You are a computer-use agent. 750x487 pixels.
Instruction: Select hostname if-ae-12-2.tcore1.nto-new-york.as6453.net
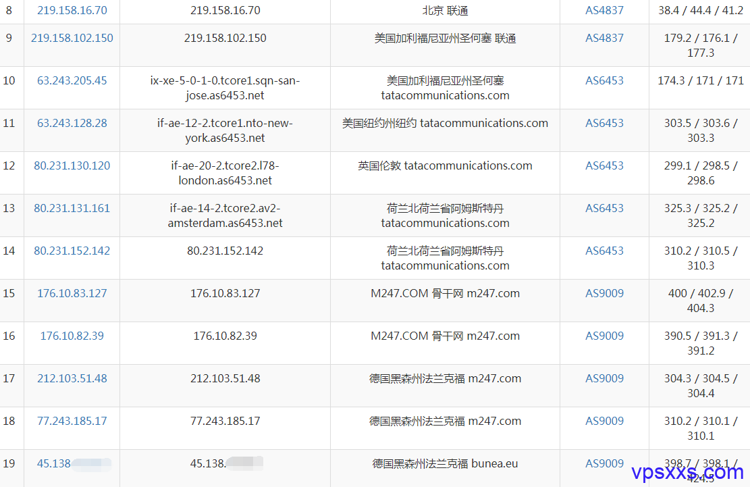(225, 130)
